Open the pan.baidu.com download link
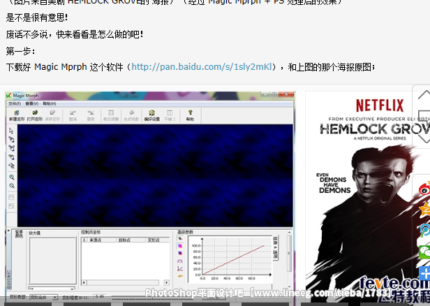430x306 pixels. 201,67
